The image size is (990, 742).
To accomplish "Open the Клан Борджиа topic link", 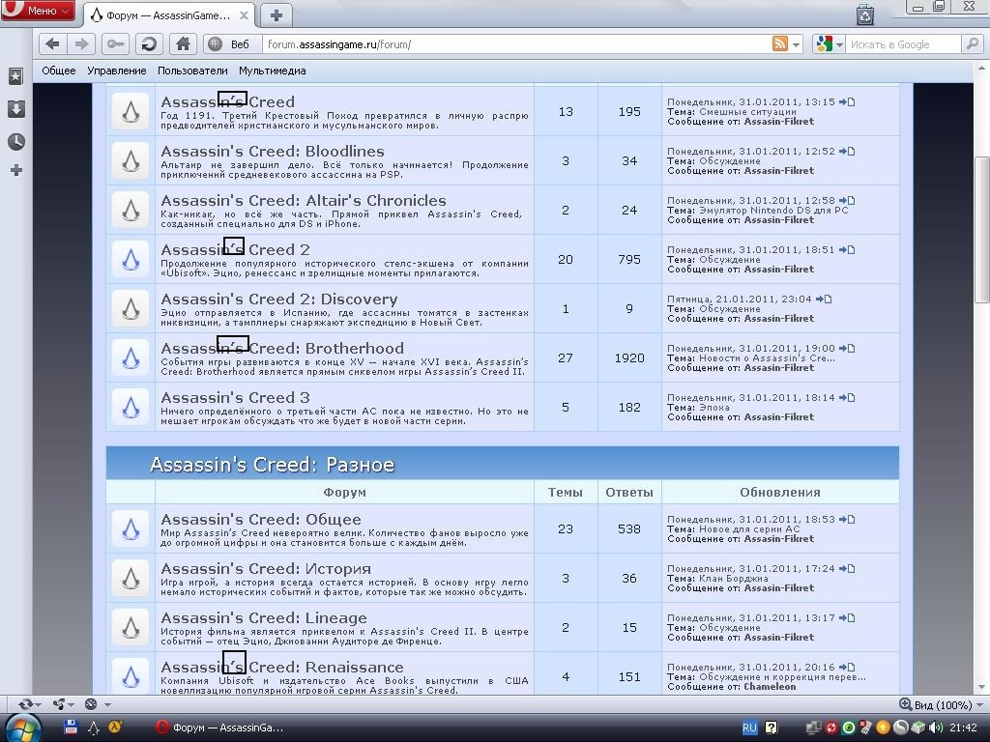I will tap(734, 578).
